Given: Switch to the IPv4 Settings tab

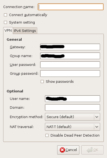Looking at the screenshot, I should (x=25, y=31).
